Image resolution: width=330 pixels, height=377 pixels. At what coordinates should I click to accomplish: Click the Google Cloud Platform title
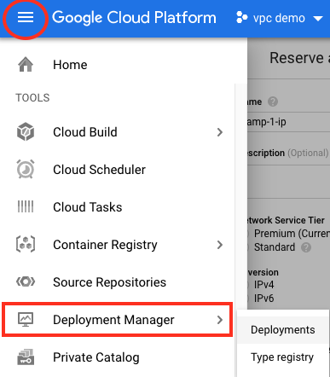coord(134,18)
